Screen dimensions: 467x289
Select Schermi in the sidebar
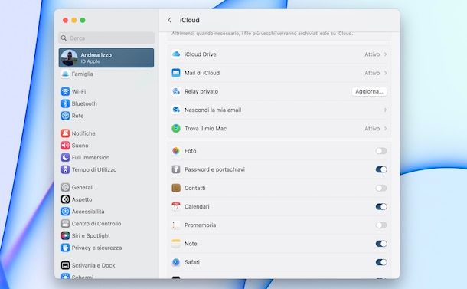(x=82, y=277)
